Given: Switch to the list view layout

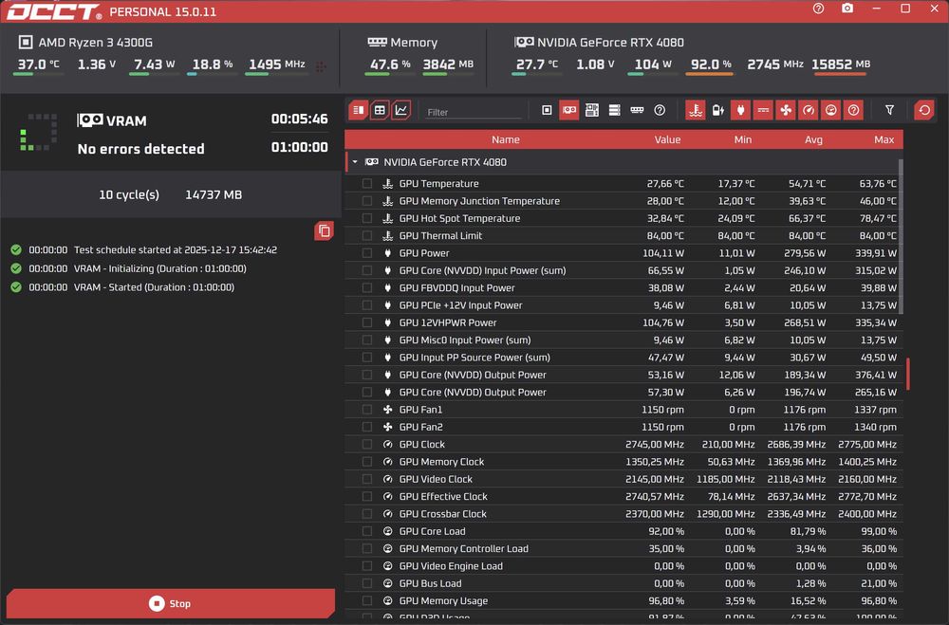Looking at the screenshot, I should pyautogui.click(x=359, y=110).
